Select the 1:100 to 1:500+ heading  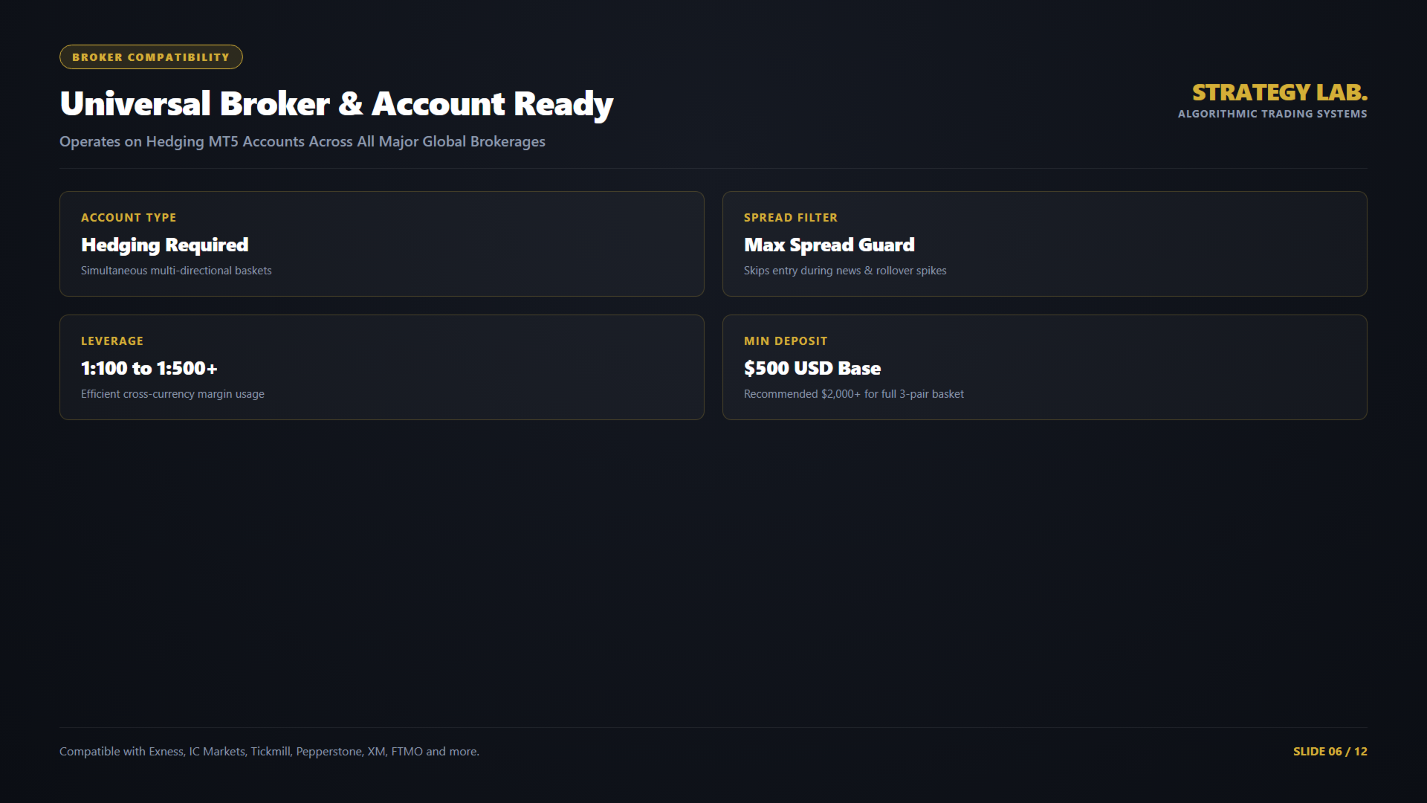point(149,369)
